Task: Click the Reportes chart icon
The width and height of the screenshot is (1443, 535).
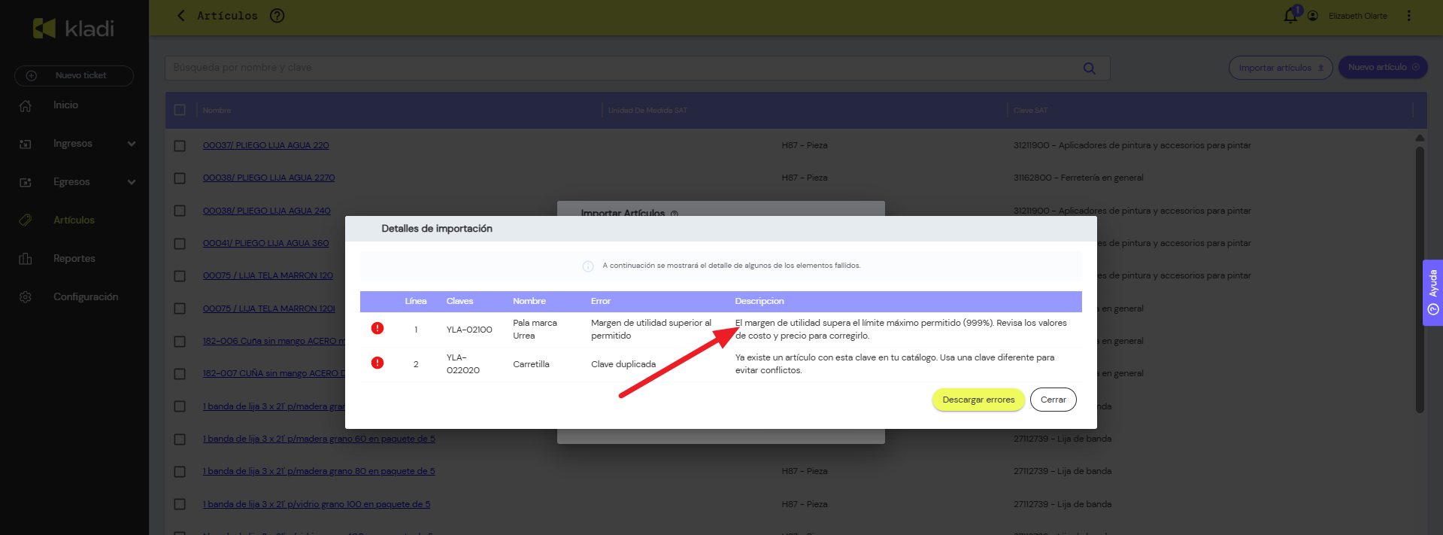Action: tap(26, 259)
